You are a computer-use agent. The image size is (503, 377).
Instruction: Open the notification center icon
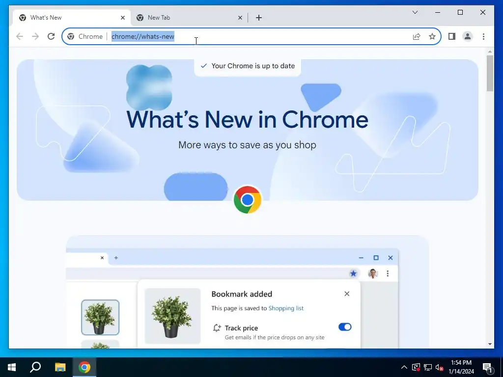(487, 367)
